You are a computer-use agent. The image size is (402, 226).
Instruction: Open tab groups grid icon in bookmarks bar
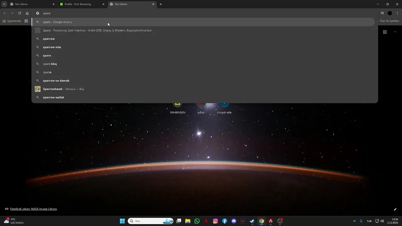click(x=26, y=21)
